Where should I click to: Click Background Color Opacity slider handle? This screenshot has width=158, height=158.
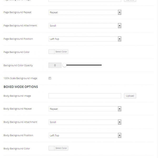click(x=64, y=65)
